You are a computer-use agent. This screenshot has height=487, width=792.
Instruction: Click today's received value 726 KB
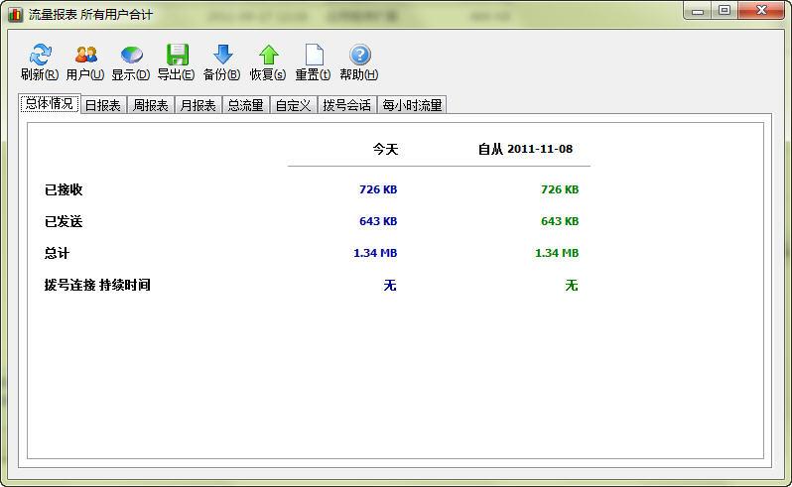378,189
